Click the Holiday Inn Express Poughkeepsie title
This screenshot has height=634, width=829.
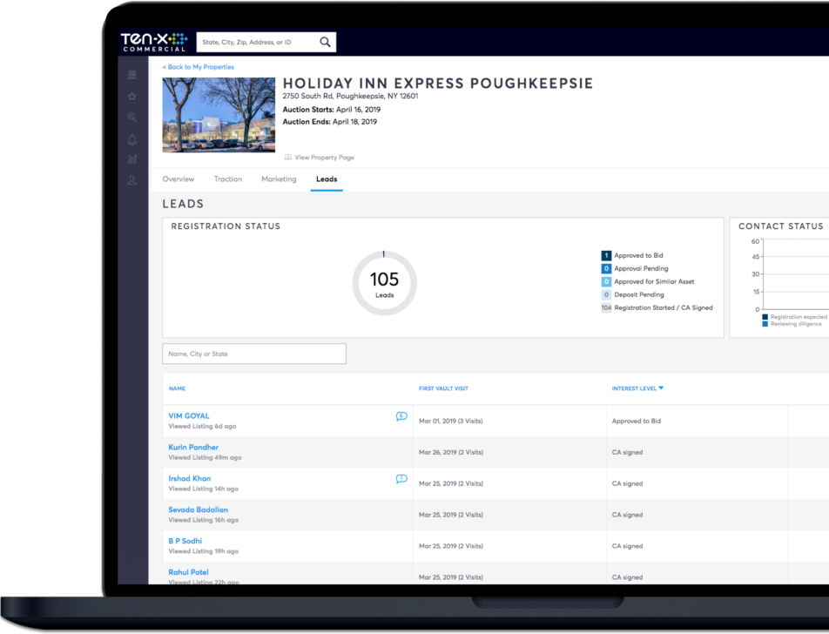click(x=438, y=84)
